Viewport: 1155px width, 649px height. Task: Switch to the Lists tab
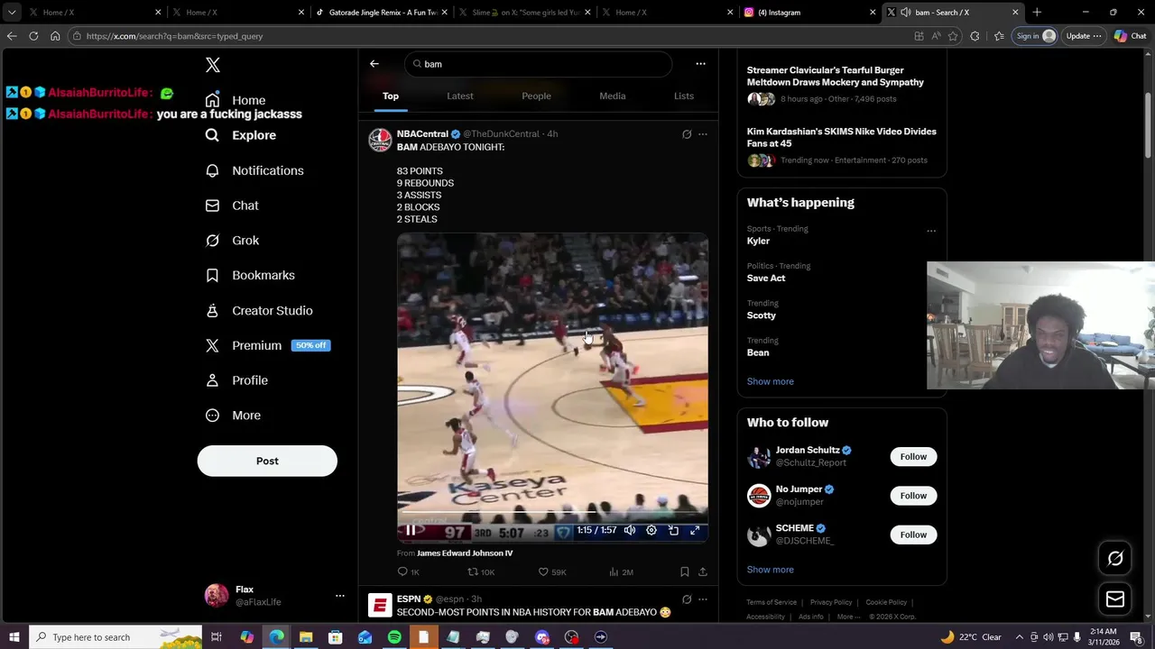(684, 96)
